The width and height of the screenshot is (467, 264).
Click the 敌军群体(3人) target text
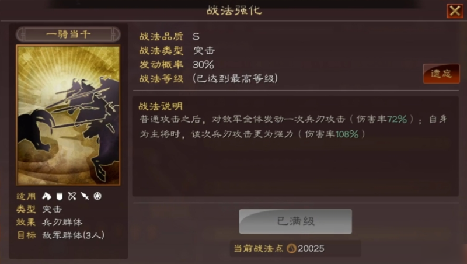pos(74,235)
